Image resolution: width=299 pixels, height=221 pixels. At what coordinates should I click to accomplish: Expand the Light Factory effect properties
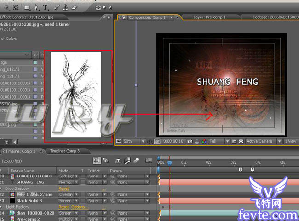pos(1,207)
